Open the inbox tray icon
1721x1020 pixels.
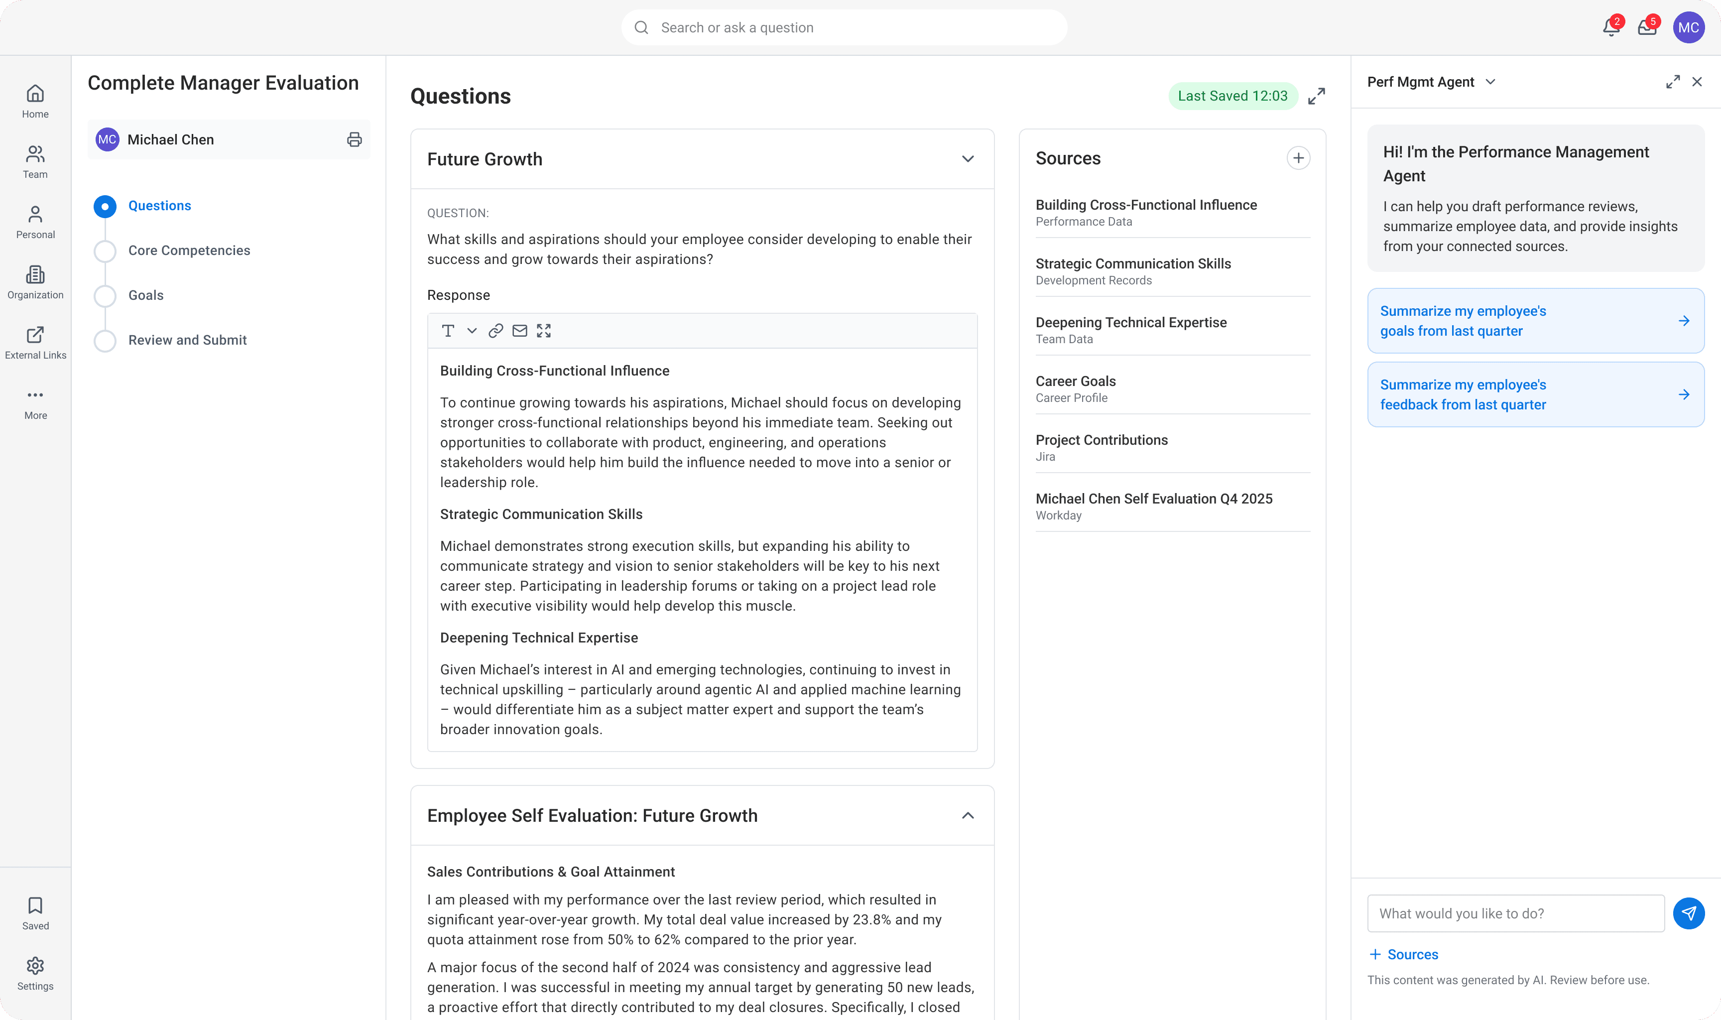pyautogui.click(x=1647, y=27)
